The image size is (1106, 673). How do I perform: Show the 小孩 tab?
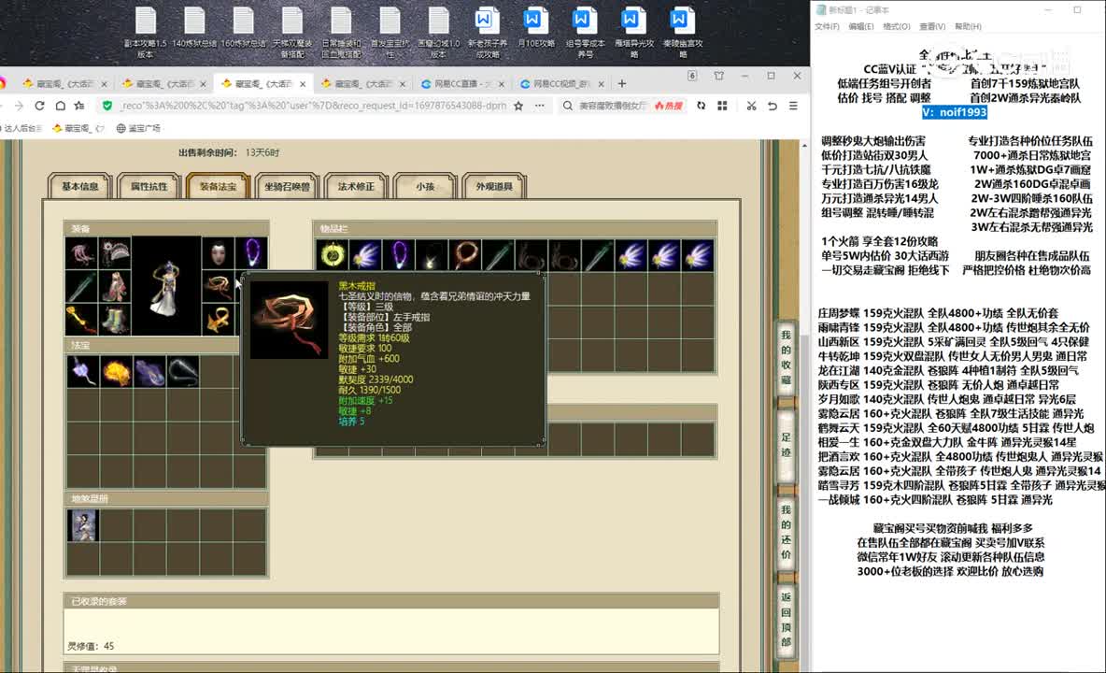tap(425, 186)
